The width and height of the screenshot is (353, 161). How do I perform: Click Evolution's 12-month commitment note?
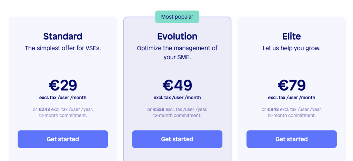pyautogui.click(x=177, y=115)
